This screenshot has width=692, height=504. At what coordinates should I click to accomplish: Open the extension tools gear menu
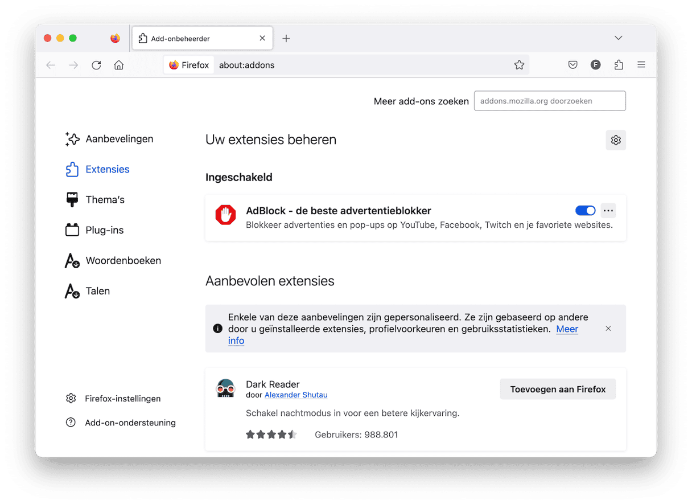coord(616,140)
